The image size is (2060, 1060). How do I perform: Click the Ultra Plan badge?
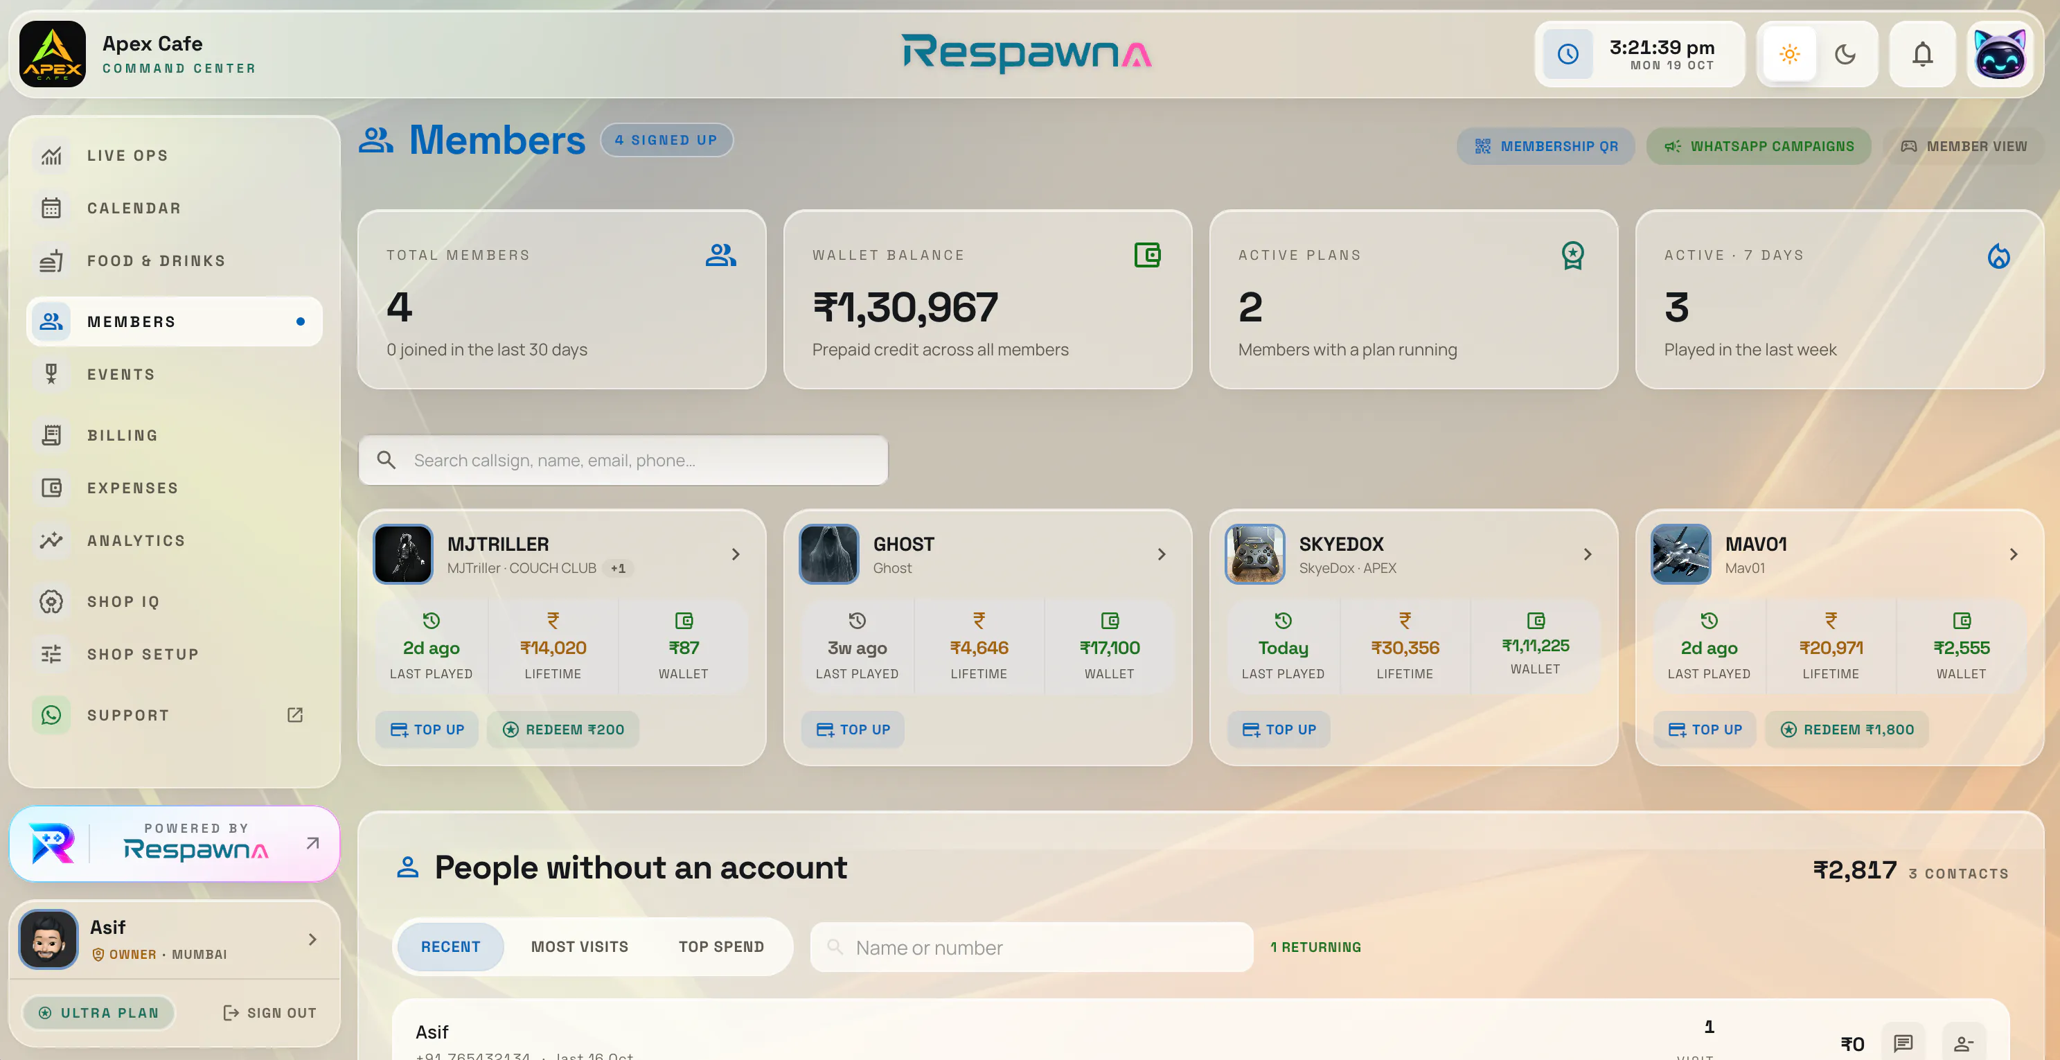pos(99,1013)
